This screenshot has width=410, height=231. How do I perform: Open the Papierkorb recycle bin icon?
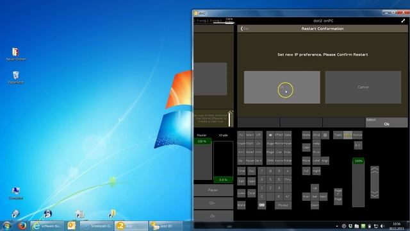tap(15, 77)
